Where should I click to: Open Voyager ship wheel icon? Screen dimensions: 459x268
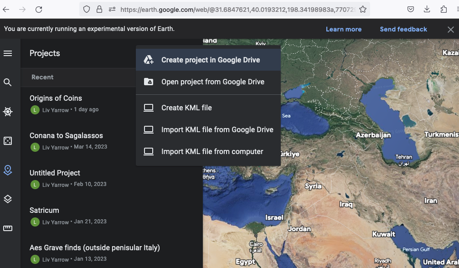point(8,112)
